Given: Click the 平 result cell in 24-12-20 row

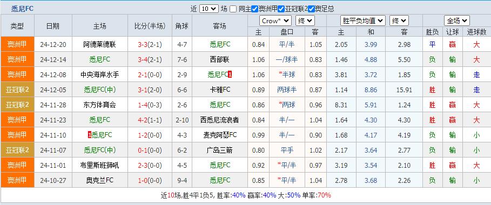Looking at the screenshot, I should [x=432, y=44].
